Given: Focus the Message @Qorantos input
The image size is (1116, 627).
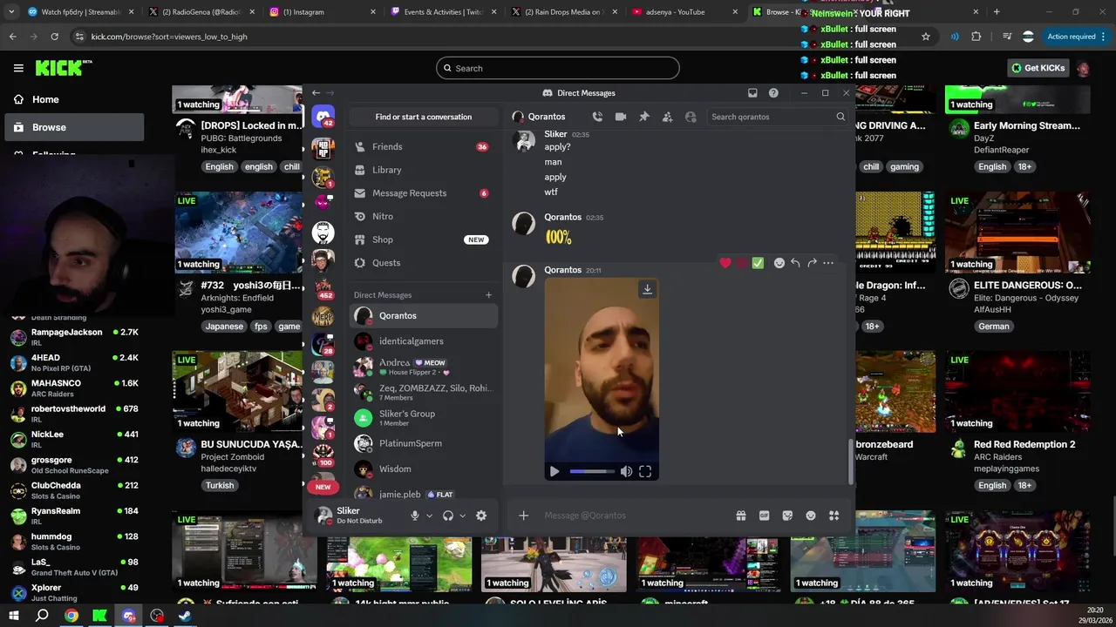Looking at the screenshot, I should (x=635, y=516).
